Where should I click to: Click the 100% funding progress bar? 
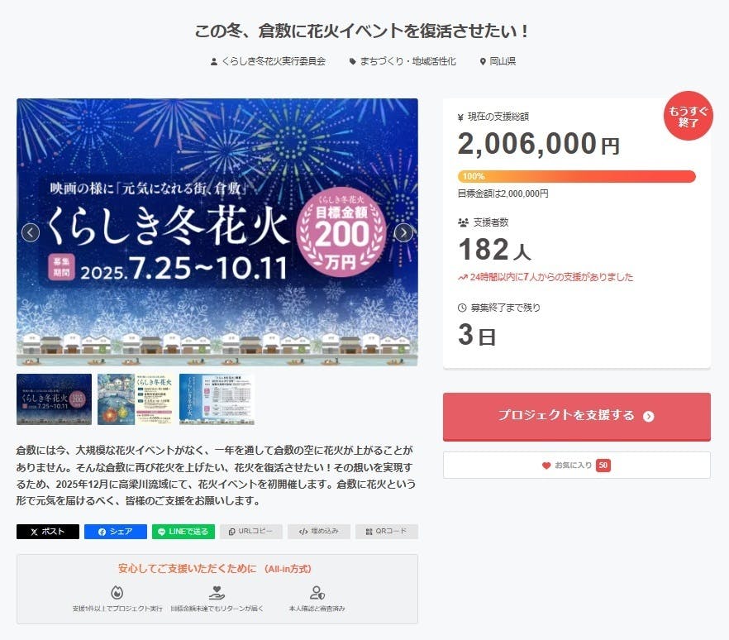coord(576,176)
